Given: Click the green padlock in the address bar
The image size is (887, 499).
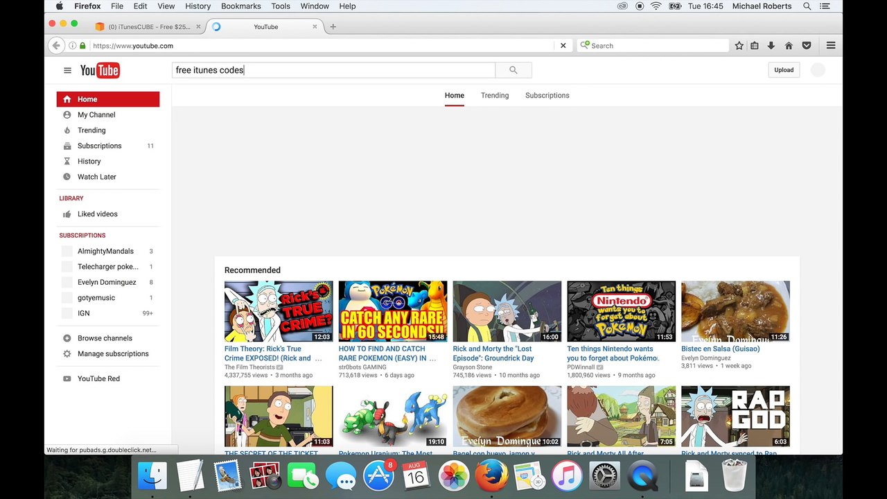Looking at the screenshot, I should pyautogui.click(x=82, y=46).
